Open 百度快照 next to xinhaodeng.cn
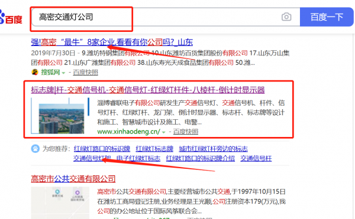The image size is (355, 219). [186, 132]
